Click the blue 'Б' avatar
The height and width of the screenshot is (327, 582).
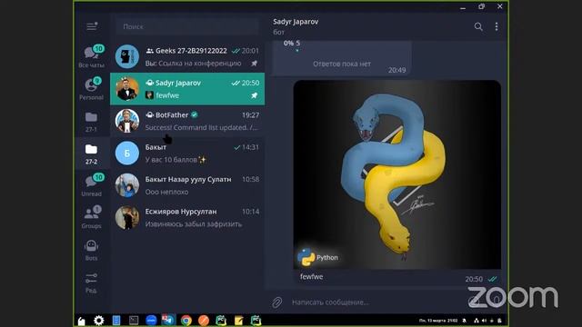tap(127, 154)
